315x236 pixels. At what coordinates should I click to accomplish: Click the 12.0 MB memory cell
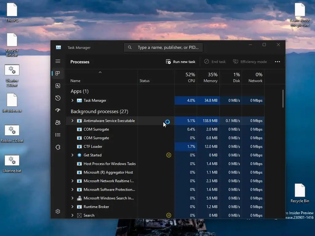208,147
